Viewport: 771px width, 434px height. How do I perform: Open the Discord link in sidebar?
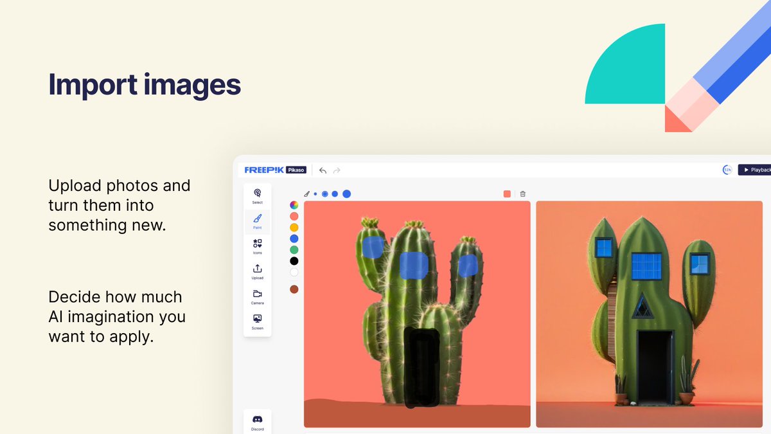(258, 422)
